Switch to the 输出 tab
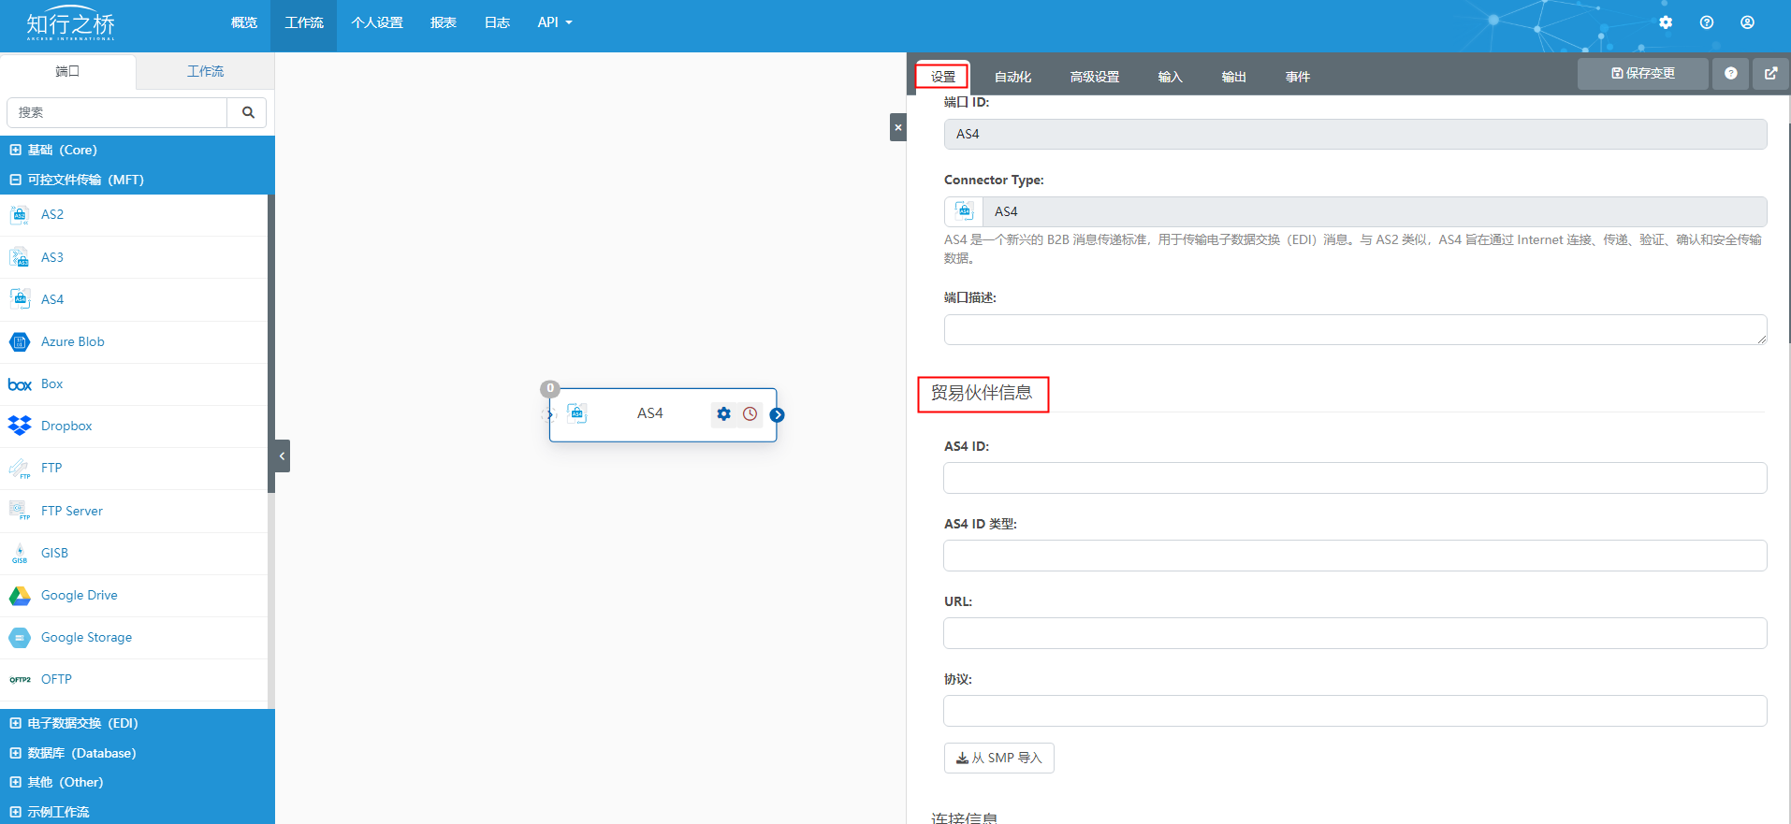The height and width of the screenshot is (824, 1791). point(1234,77)
